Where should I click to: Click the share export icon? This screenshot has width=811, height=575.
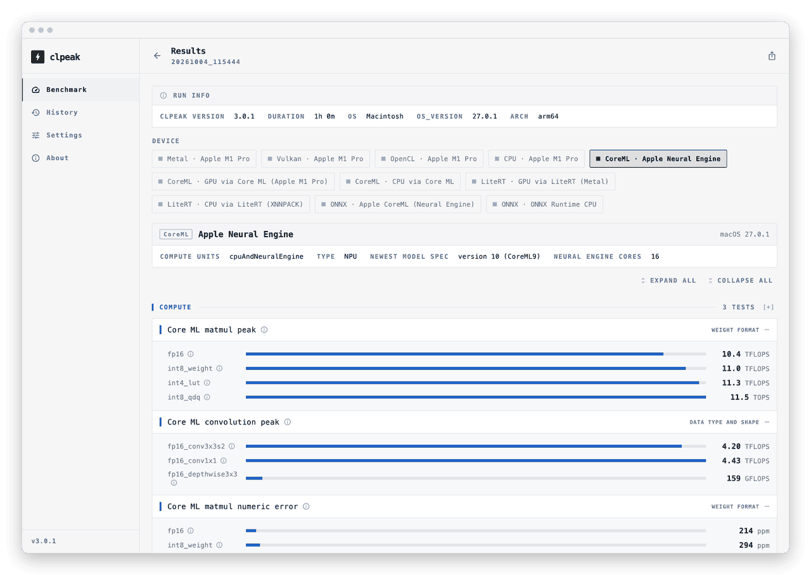[772, 56]
